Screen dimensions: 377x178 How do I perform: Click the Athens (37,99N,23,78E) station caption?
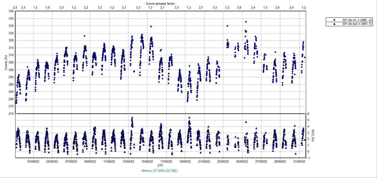pos(160,171)
